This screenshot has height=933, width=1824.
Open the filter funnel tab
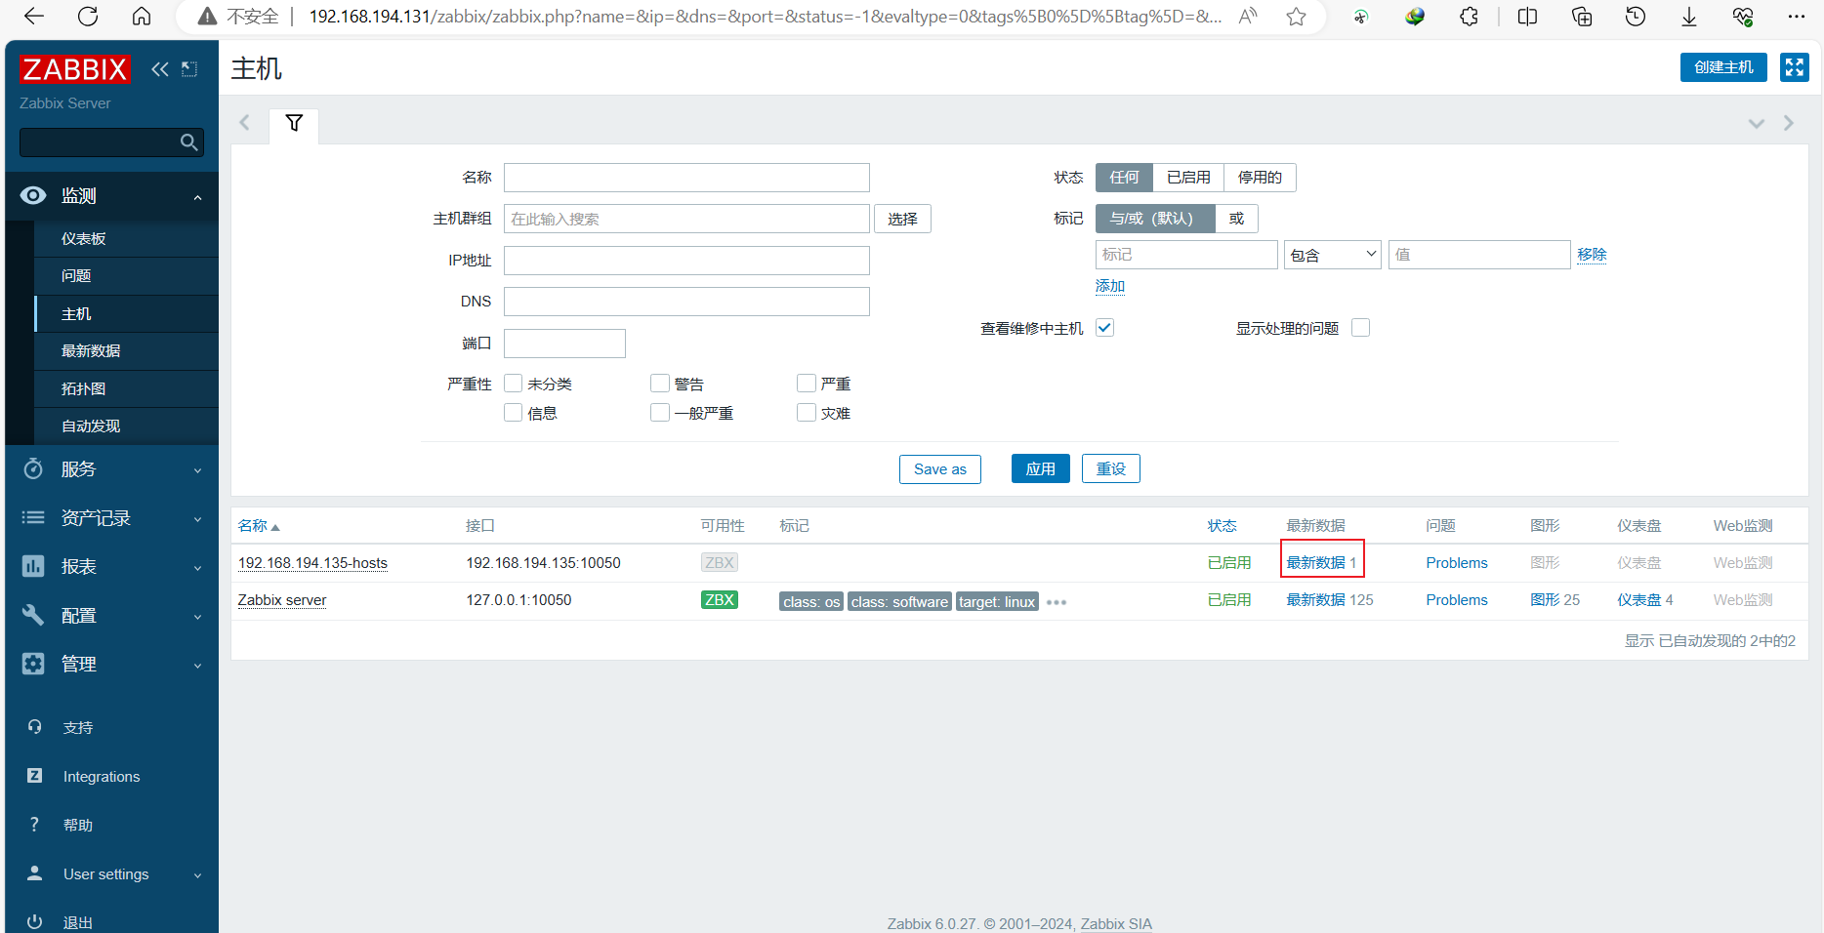tap(294, 123)
